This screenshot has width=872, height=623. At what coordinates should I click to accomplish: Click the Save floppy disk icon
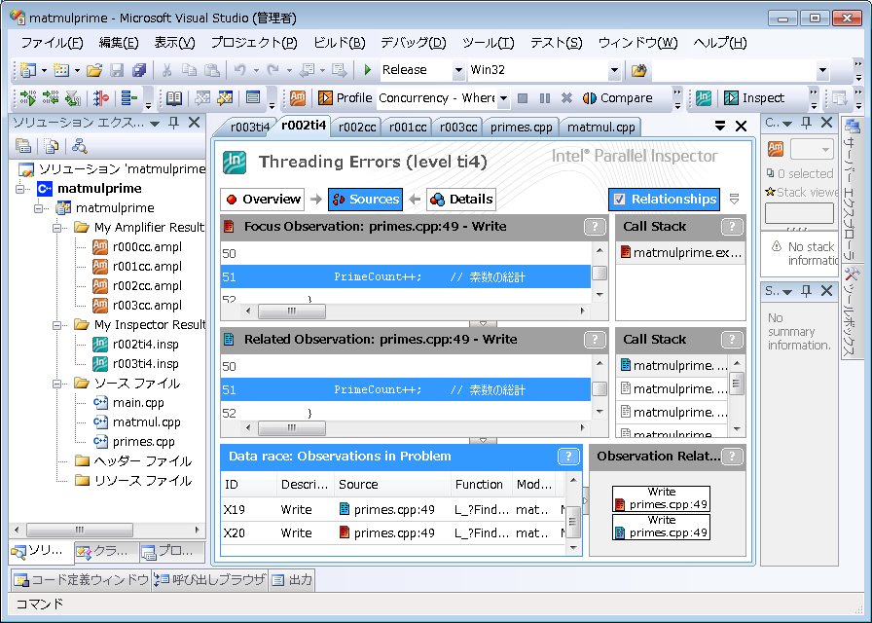[117, 70]
